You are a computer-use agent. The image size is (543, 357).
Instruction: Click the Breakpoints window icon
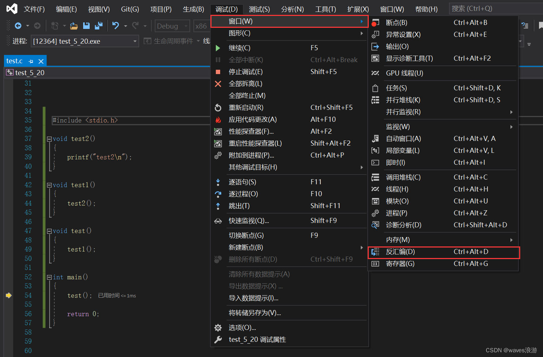pyautogui.click(x=375, y=23)
